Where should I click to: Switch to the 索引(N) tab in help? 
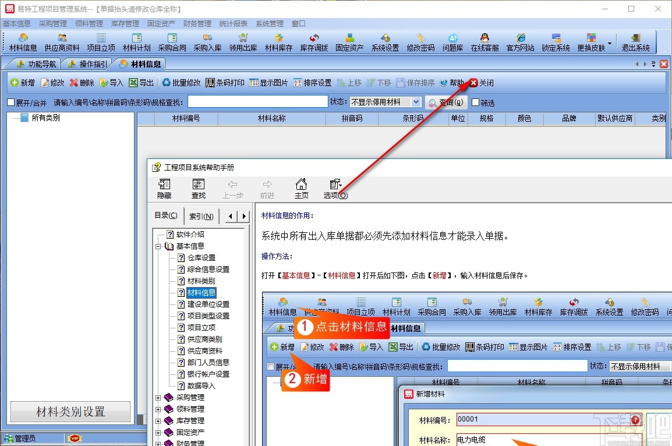pos(201,215)
